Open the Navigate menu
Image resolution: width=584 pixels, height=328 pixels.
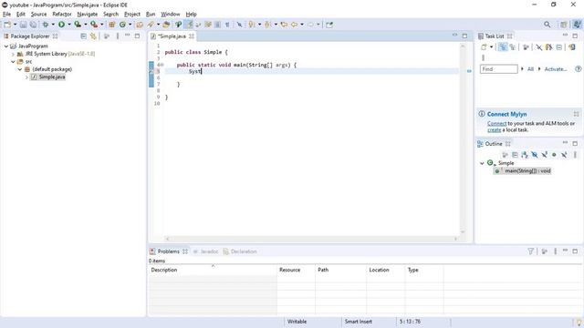coord(88,15)
